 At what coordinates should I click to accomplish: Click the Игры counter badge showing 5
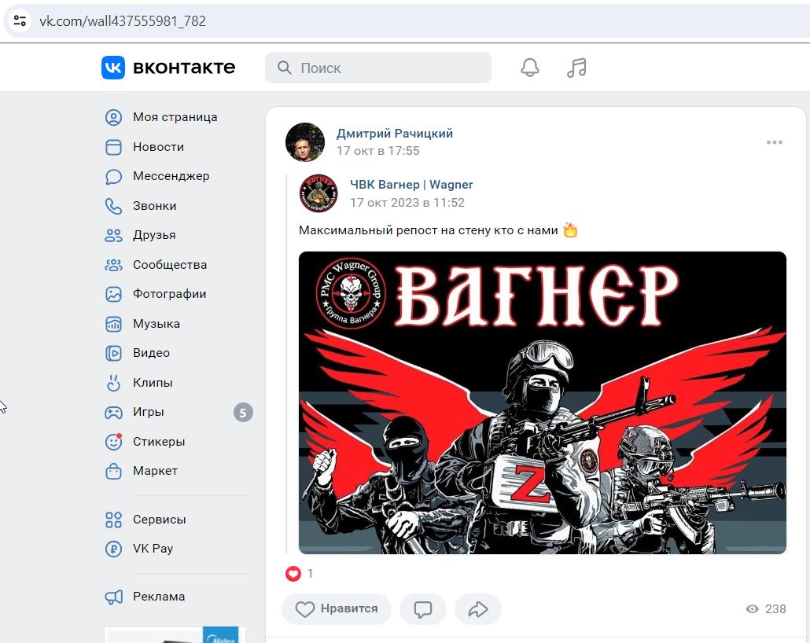(x=243, y=413)
